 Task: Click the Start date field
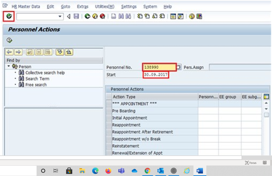pos(156,75)
